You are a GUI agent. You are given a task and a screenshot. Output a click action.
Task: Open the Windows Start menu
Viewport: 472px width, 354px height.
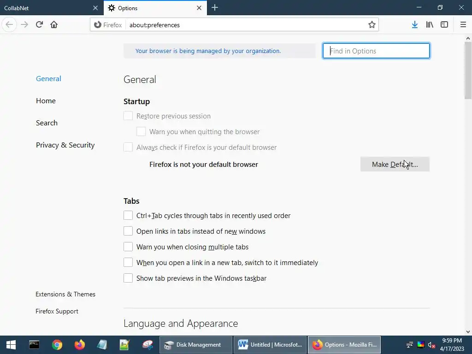coord(11,345)
